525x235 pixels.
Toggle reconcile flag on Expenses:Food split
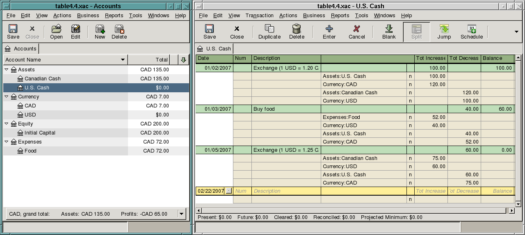[410, 117]
